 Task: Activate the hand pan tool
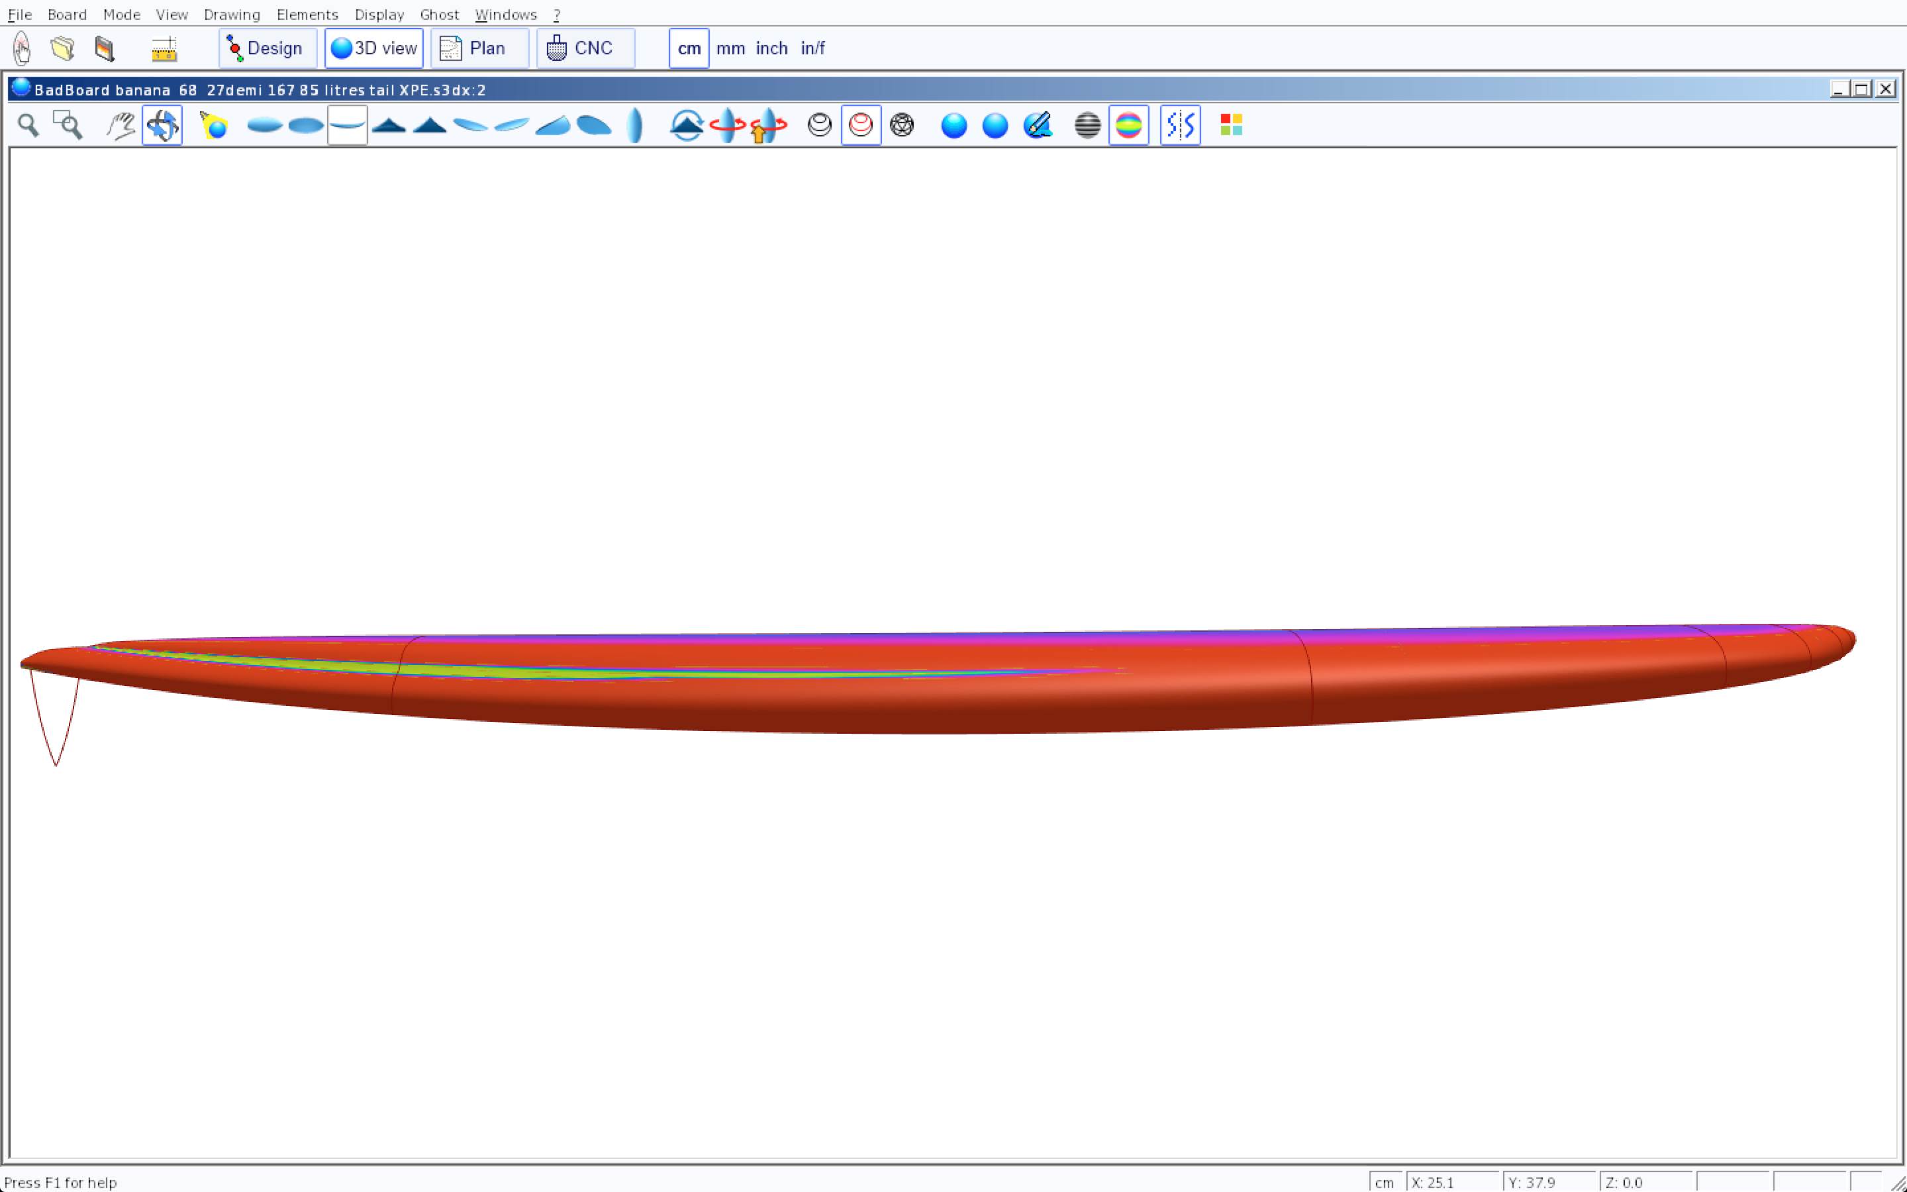(121, 125)
